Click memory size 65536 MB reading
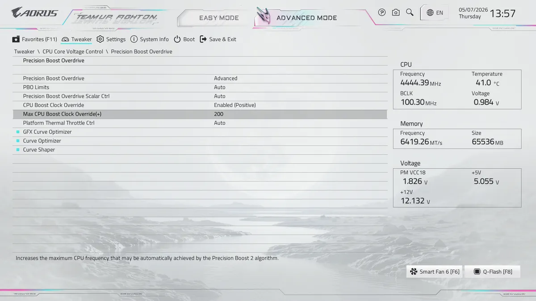 click(487, 142)
